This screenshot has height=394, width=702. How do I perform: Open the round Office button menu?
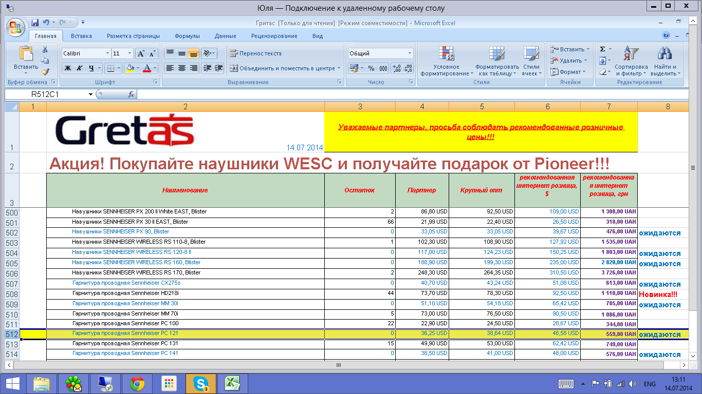pos(15,27)
